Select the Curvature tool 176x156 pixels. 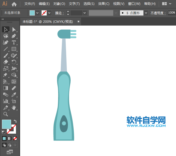click(6, 43)
